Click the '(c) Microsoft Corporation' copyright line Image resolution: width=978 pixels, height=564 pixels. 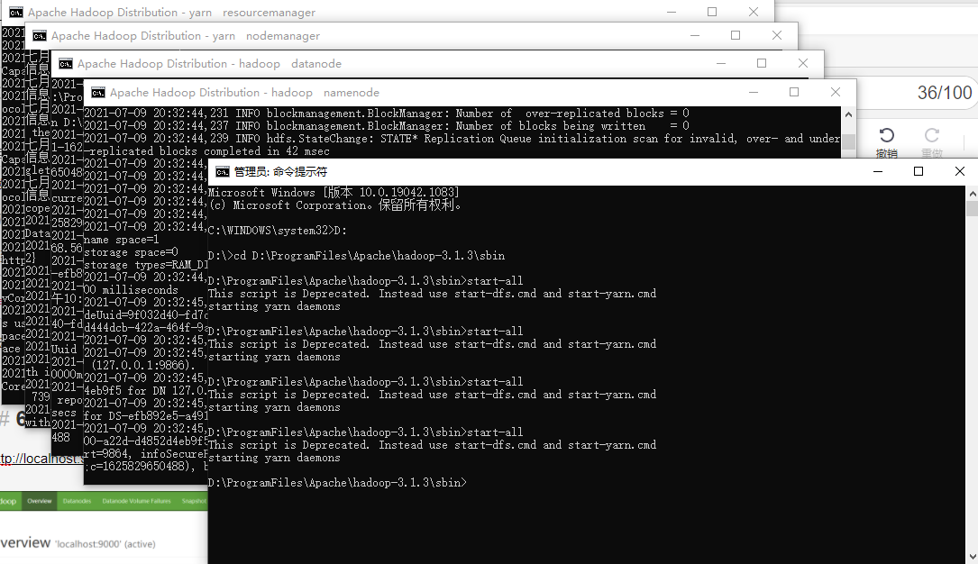[x=335, y=205]
